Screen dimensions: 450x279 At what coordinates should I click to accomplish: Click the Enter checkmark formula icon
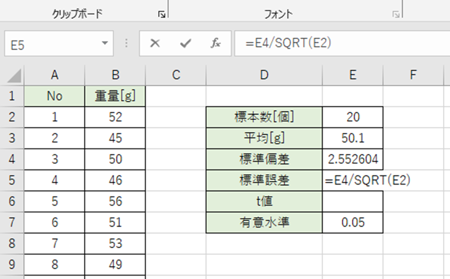coord(186,44)
